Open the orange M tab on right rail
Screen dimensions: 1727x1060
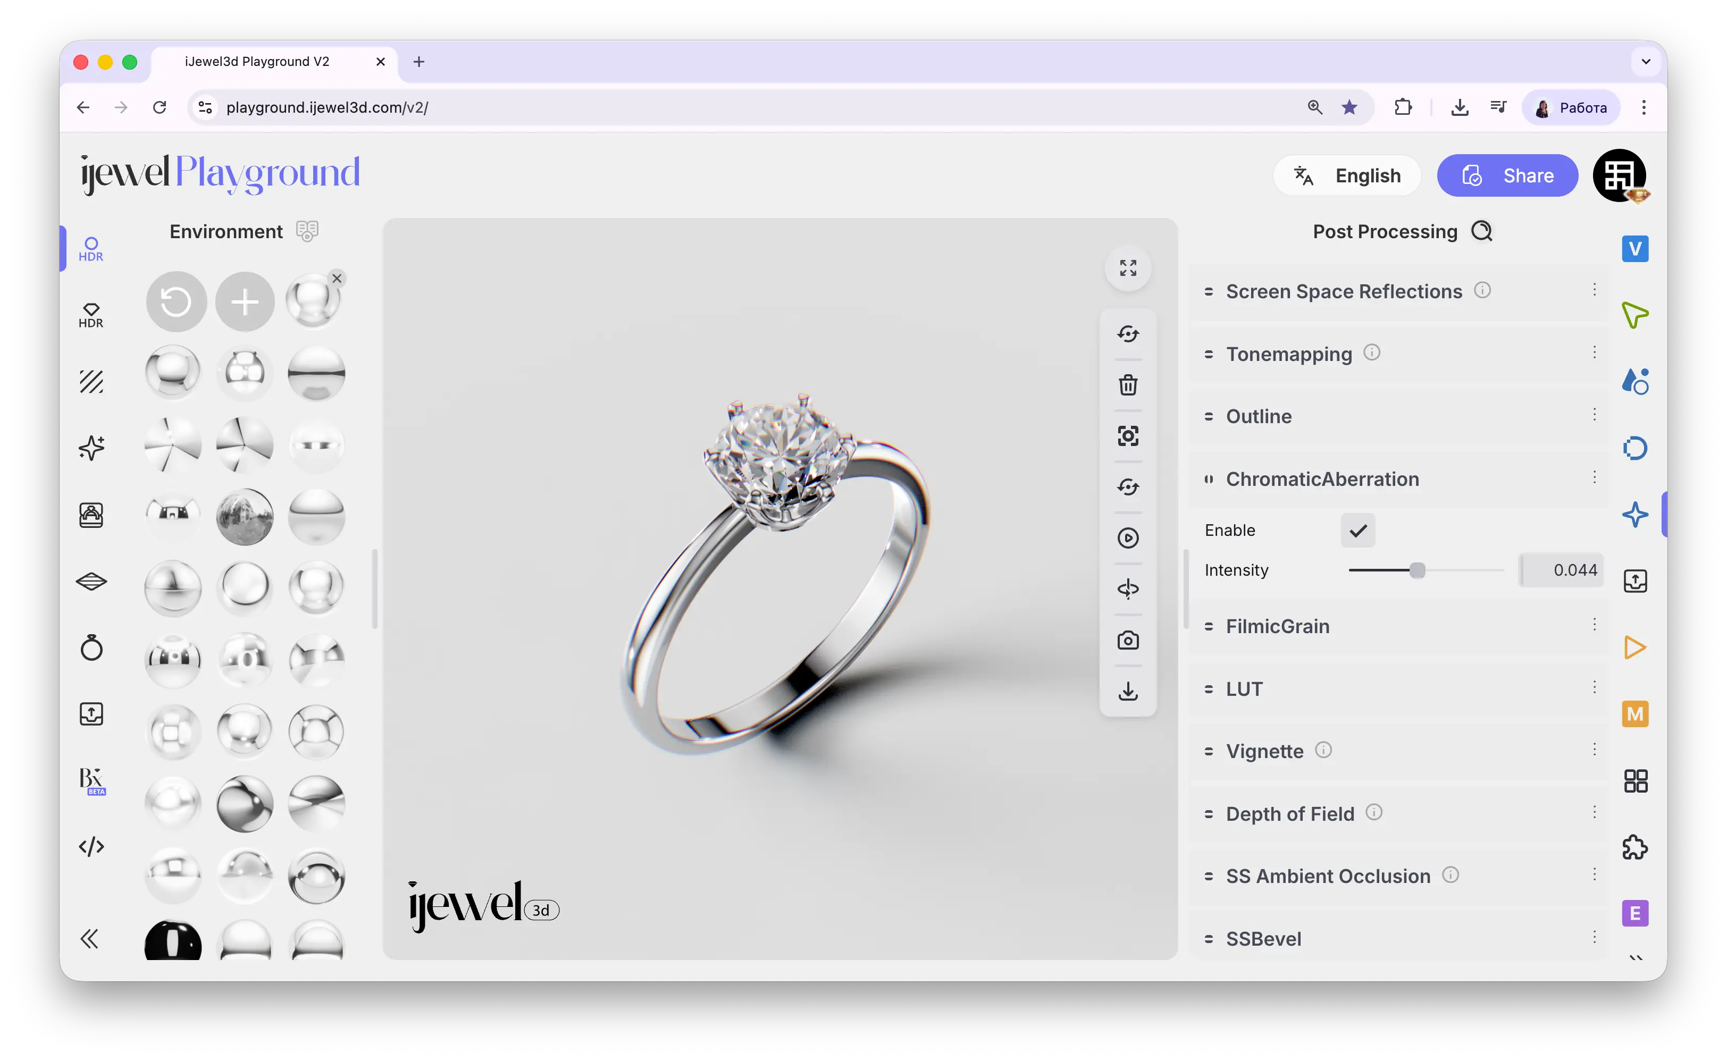pyautogui.click(x=1634, y=714)
